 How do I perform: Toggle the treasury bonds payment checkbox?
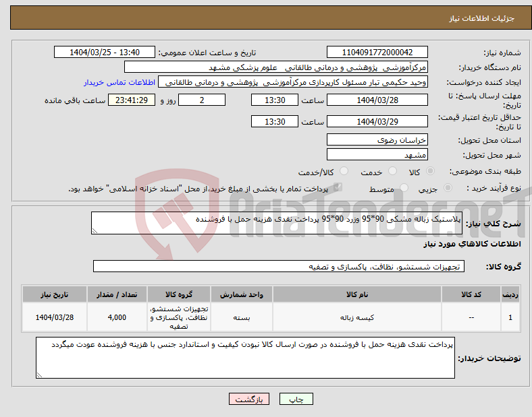point(338,187)
